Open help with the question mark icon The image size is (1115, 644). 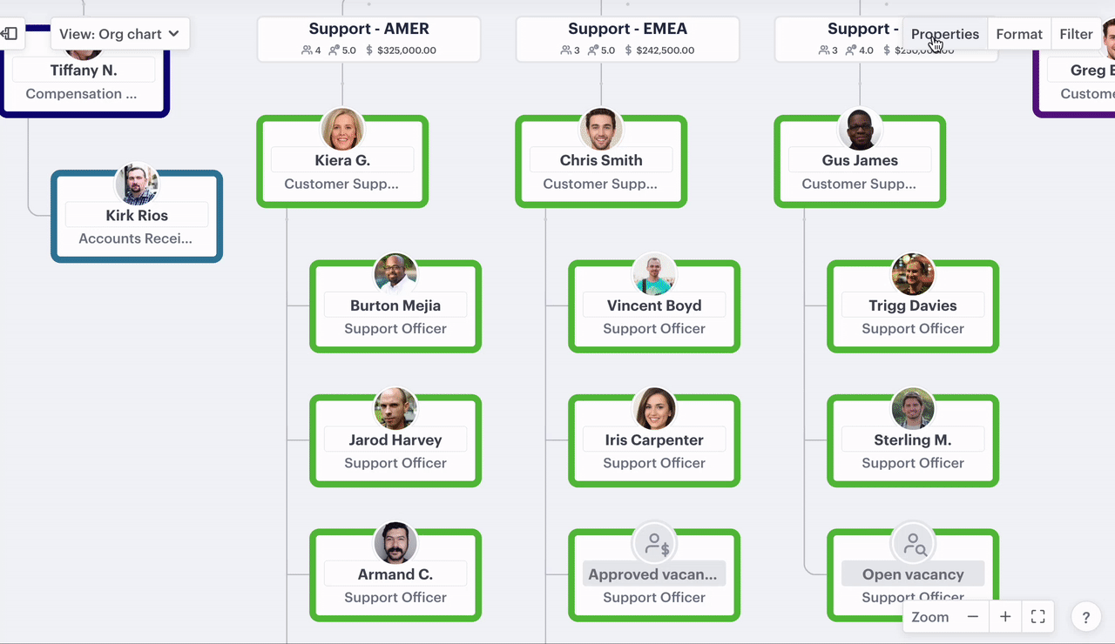pyautogui.click(x=1085, y=618)
